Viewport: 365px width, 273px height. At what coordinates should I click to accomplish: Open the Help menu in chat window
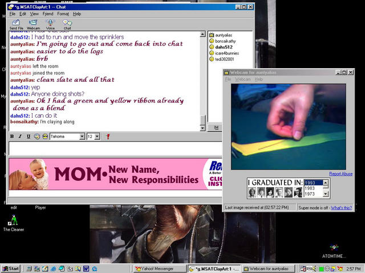click(77, 14)
